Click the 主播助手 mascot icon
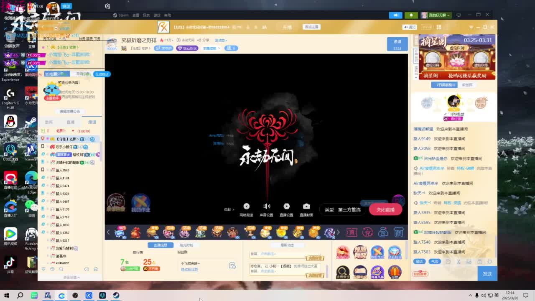Viewport: 535px width, 301px height. point(52,91)
